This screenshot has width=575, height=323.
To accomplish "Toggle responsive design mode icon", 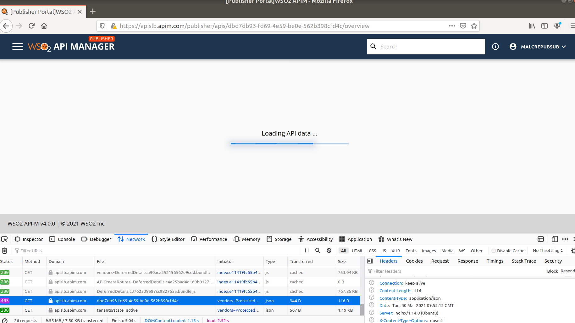I will pos(555,239).
